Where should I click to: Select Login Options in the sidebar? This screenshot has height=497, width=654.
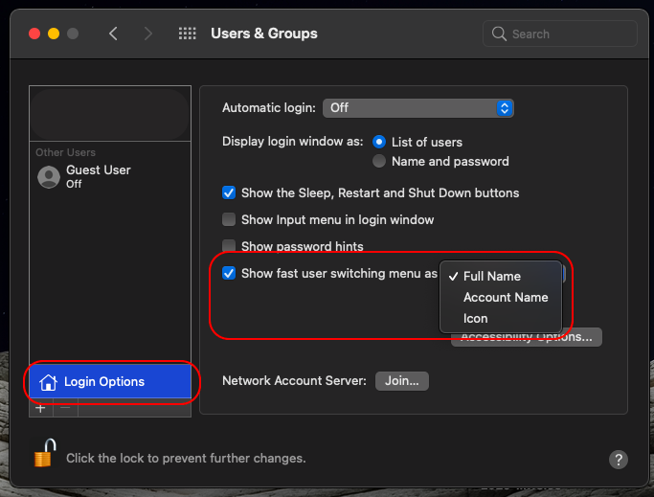(x=110, y=381)
